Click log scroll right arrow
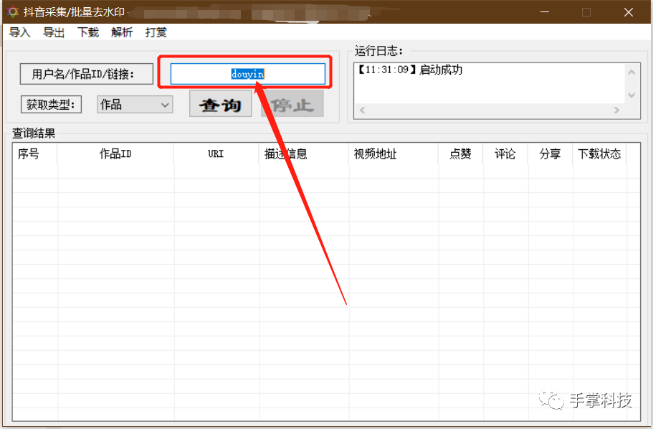 coord(616,110)
